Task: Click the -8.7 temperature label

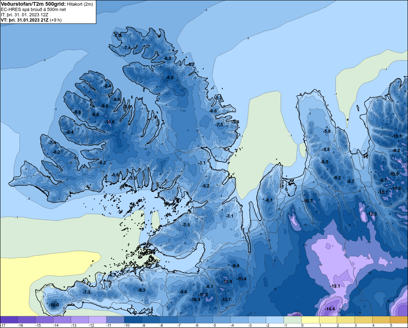Action: click(x=351, y=181)
